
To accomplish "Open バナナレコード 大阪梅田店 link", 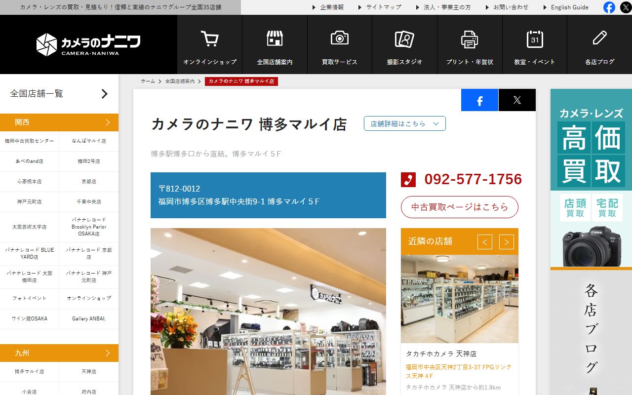I will coord(30,276).
